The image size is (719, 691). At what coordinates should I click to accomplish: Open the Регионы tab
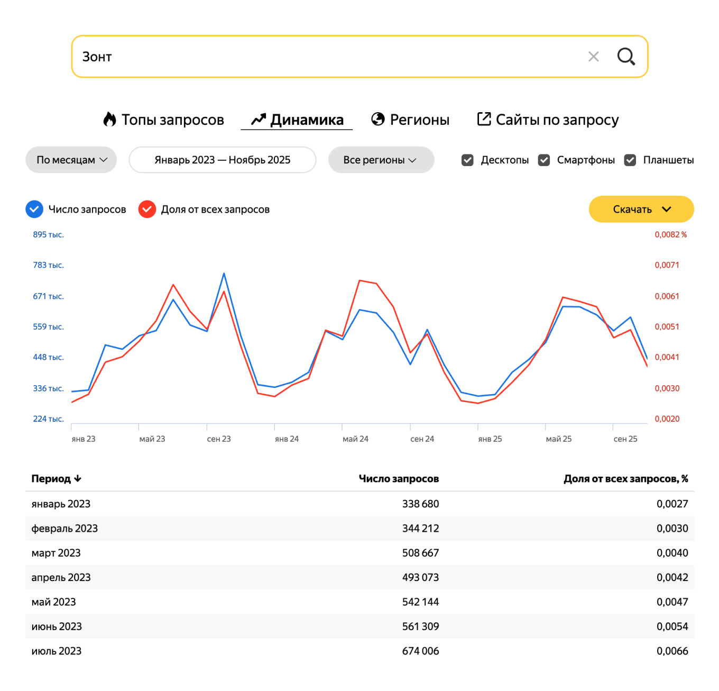(419, 120)
